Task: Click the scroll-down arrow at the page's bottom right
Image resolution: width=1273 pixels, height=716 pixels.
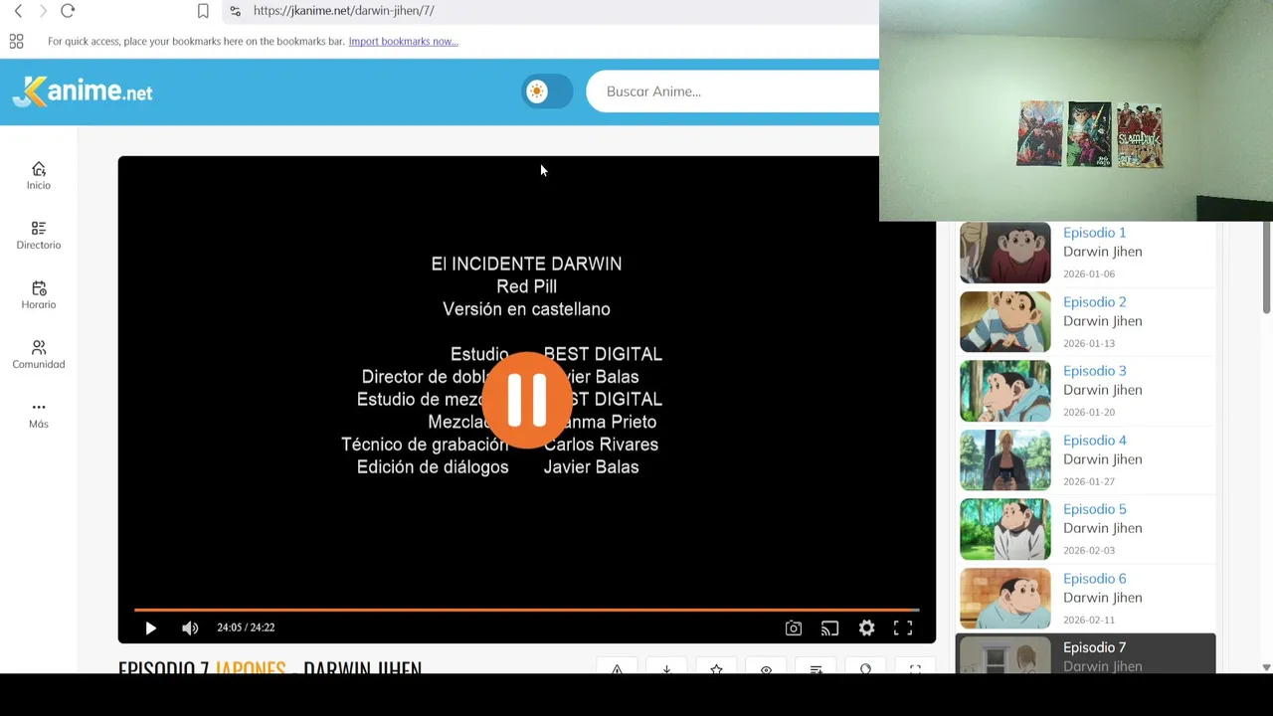Action: pos(1266,667)
